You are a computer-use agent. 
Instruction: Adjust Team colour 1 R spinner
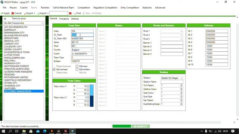pyautogui.click(x=88, y=86)
